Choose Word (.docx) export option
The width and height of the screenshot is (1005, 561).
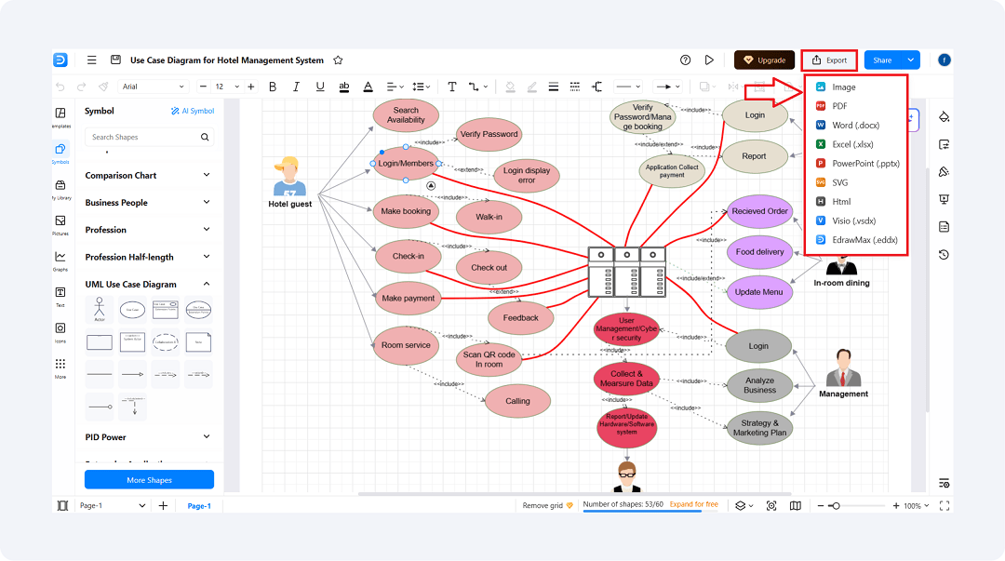(x=855, y=125)
